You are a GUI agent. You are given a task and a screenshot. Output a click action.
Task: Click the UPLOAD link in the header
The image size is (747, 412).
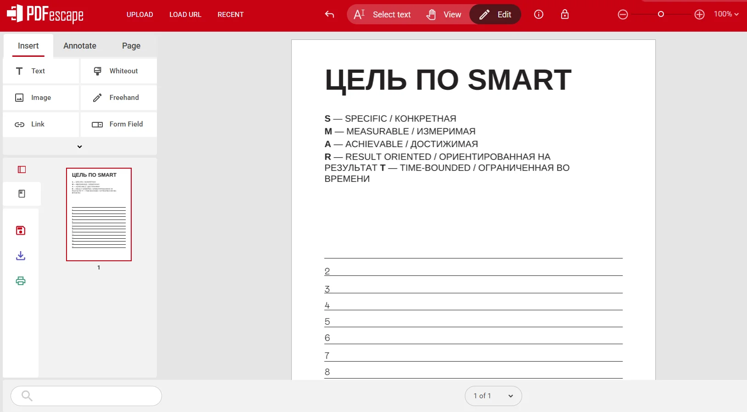coord(139,15)
